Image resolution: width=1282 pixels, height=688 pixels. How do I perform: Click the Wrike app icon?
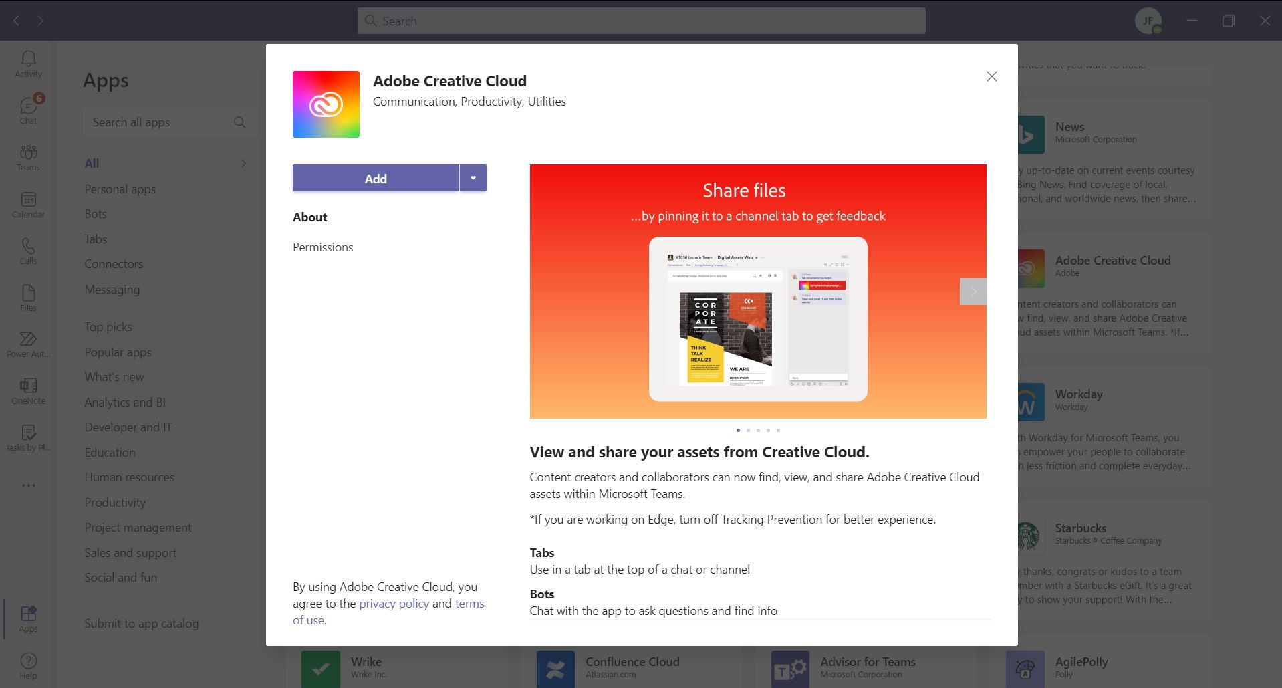(320, 669)
